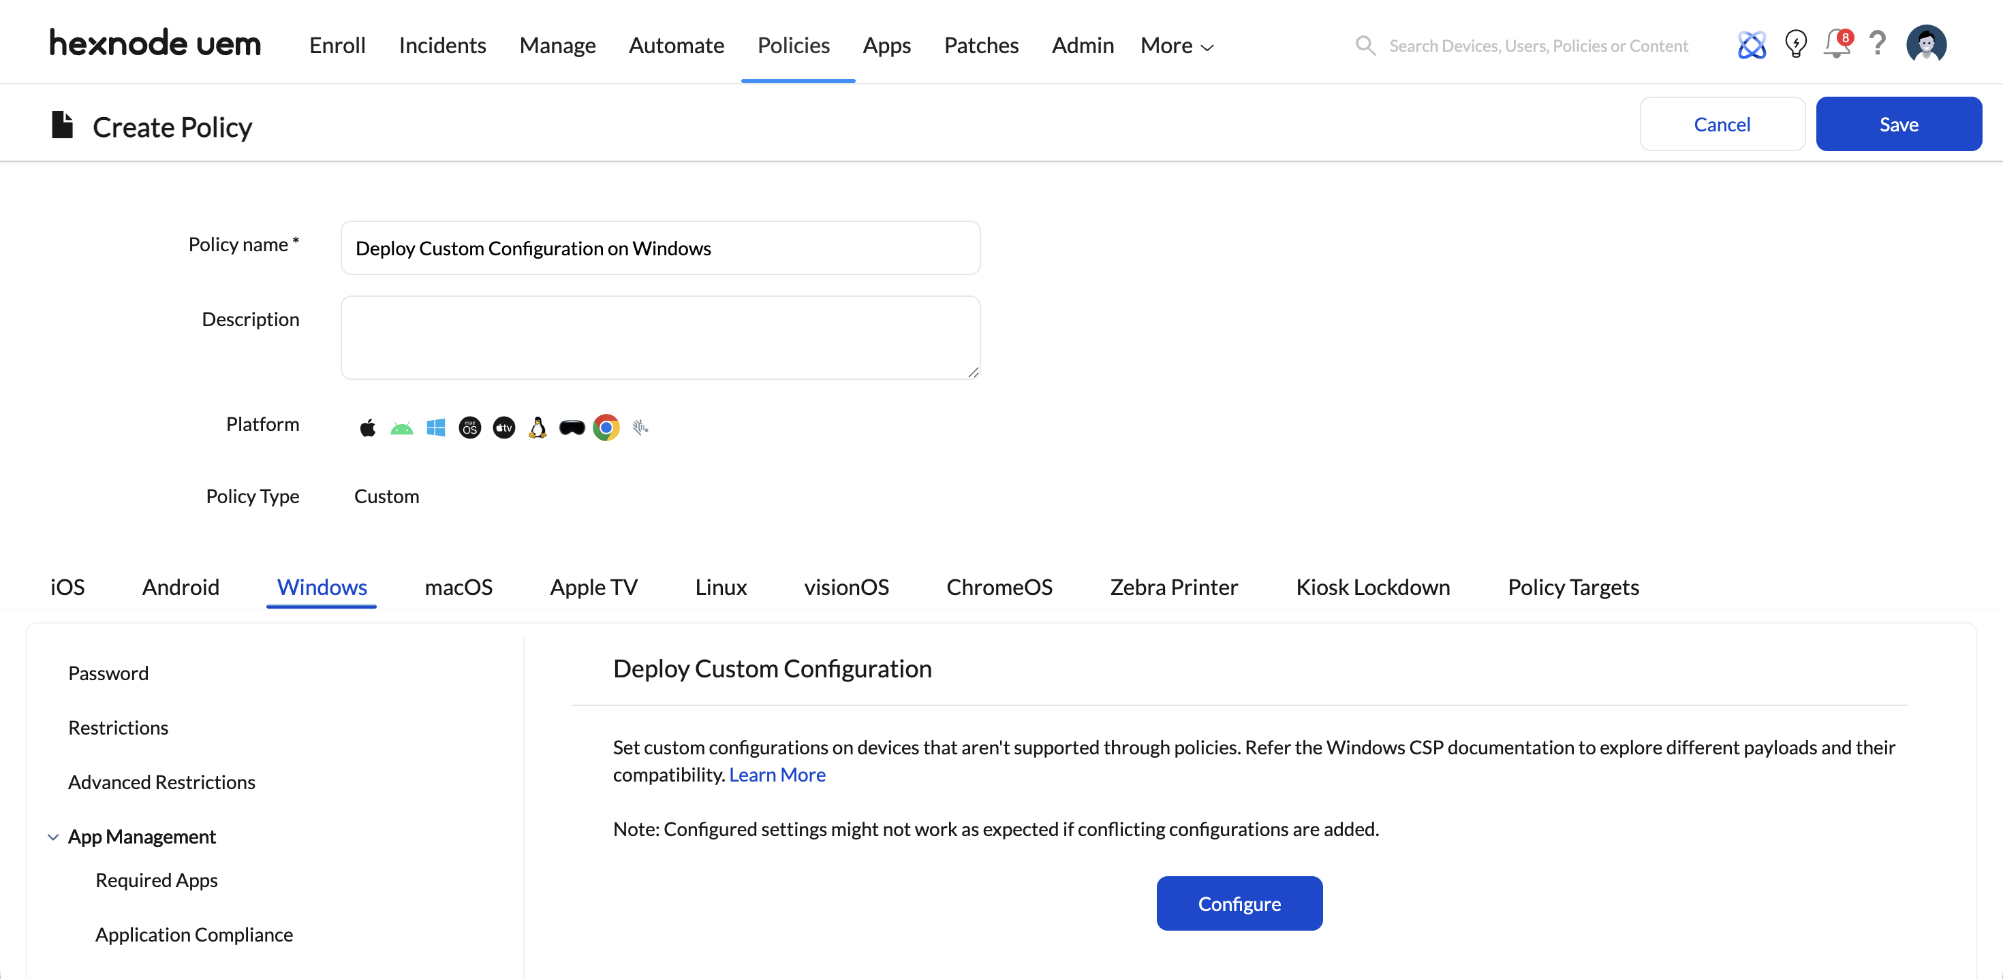Open the Hexnode AI assistant icon
Screen dimensions: 2003x979
[1751, 44]
